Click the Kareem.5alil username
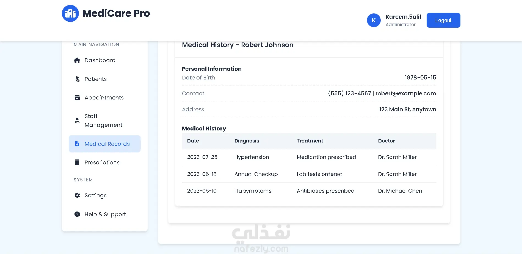This screenshot has height=254, width=522. (x=403, y=17)
